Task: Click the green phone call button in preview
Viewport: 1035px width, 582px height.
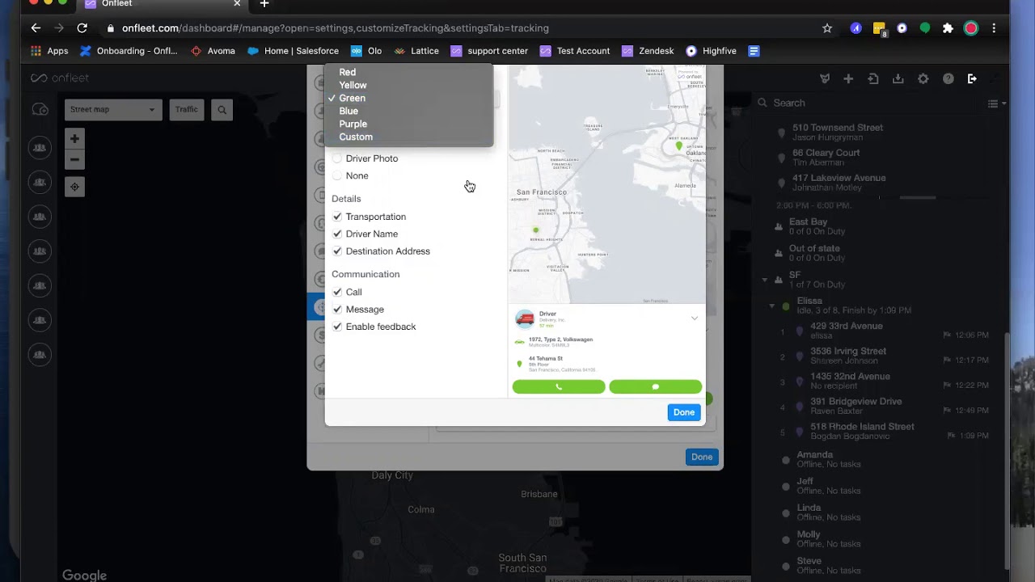Action: click(x=559, y=387)
